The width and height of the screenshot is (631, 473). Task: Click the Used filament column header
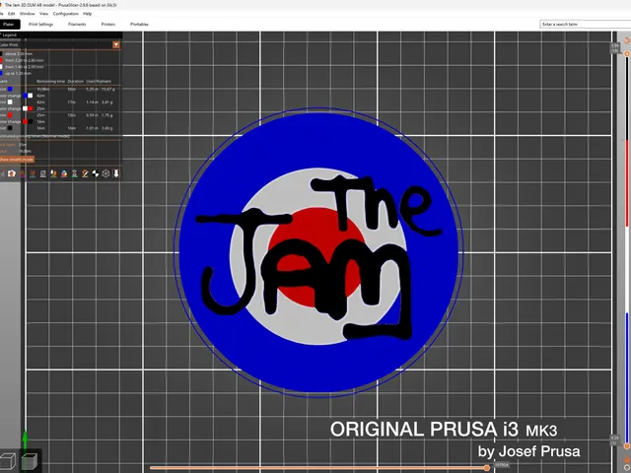(x=99, y=81)
